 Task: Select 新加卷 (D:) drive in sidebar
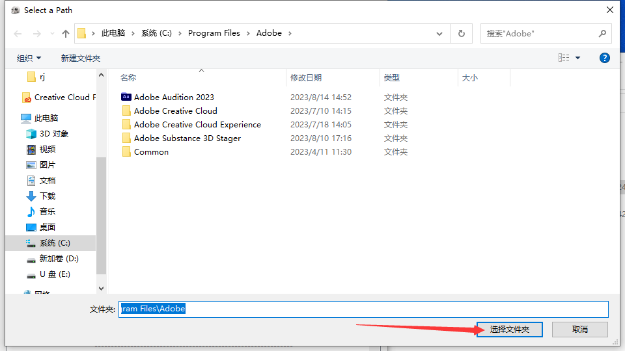point(52,259)
